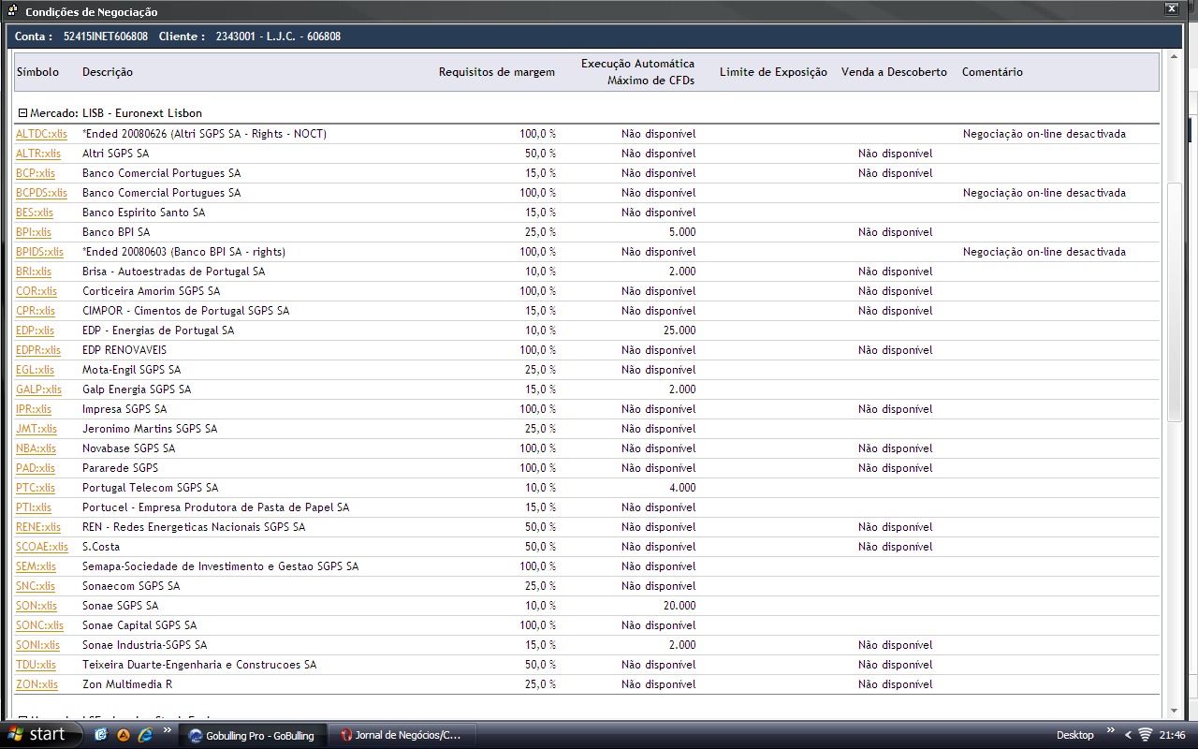
Task: Open the SCOAE:xlis symbol link
Action: 42,547
